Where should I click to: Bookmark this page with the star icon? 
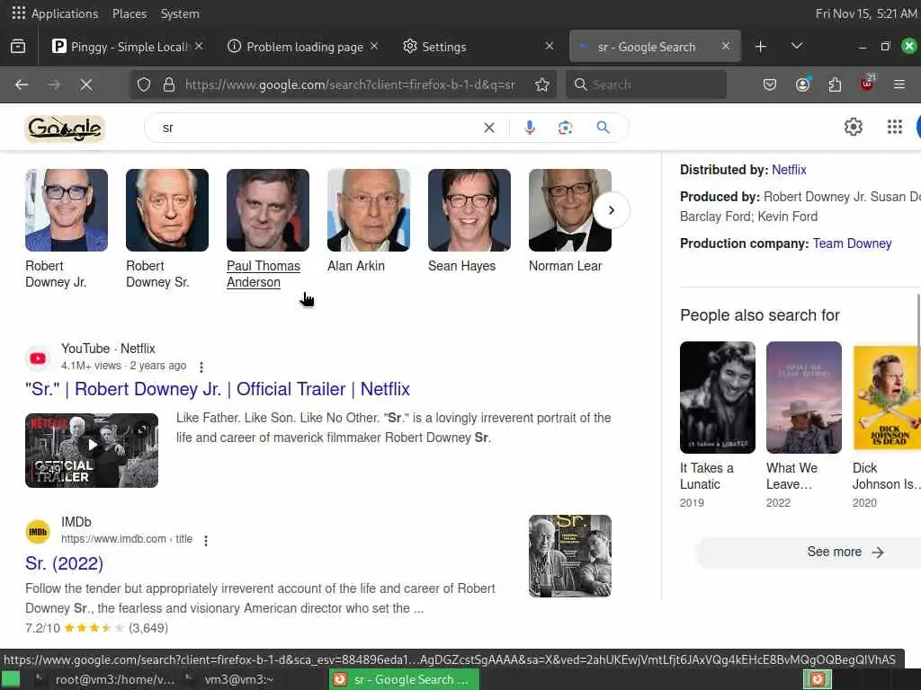542,84
